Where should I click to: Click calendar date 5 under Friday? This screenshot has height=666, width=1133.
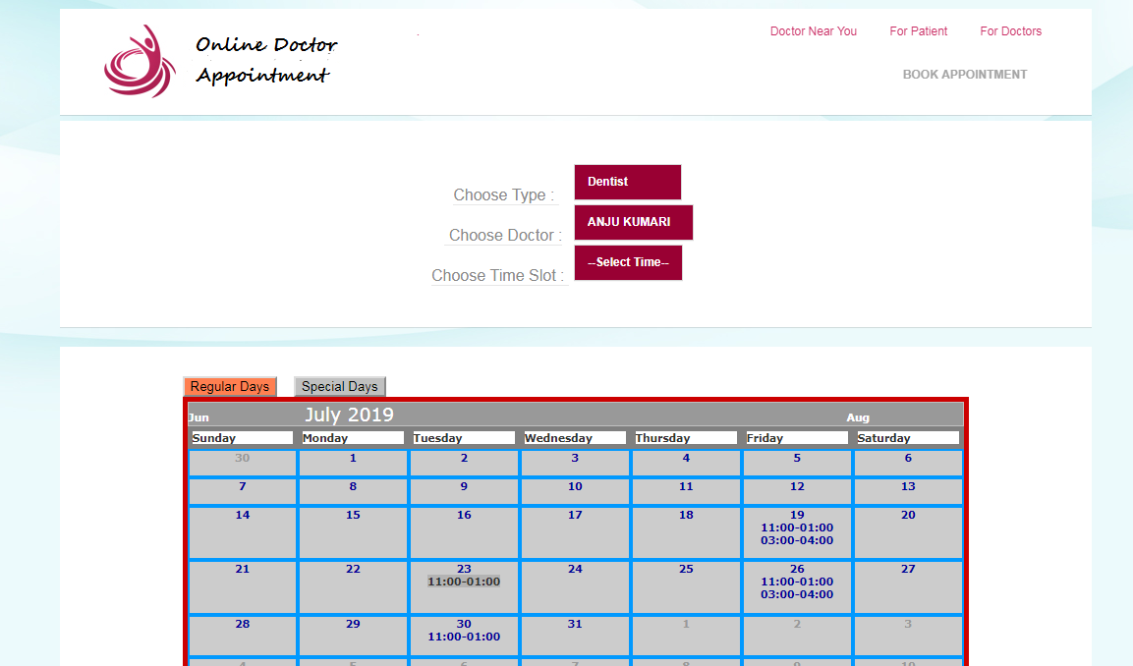pyautogui.click(x=797, y=458)
